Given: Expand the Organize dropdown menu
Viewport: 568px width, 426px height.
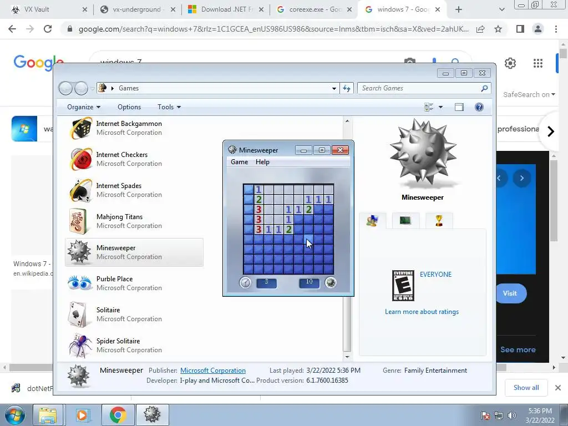Looking at the screenshot, I should pos(84,107).
